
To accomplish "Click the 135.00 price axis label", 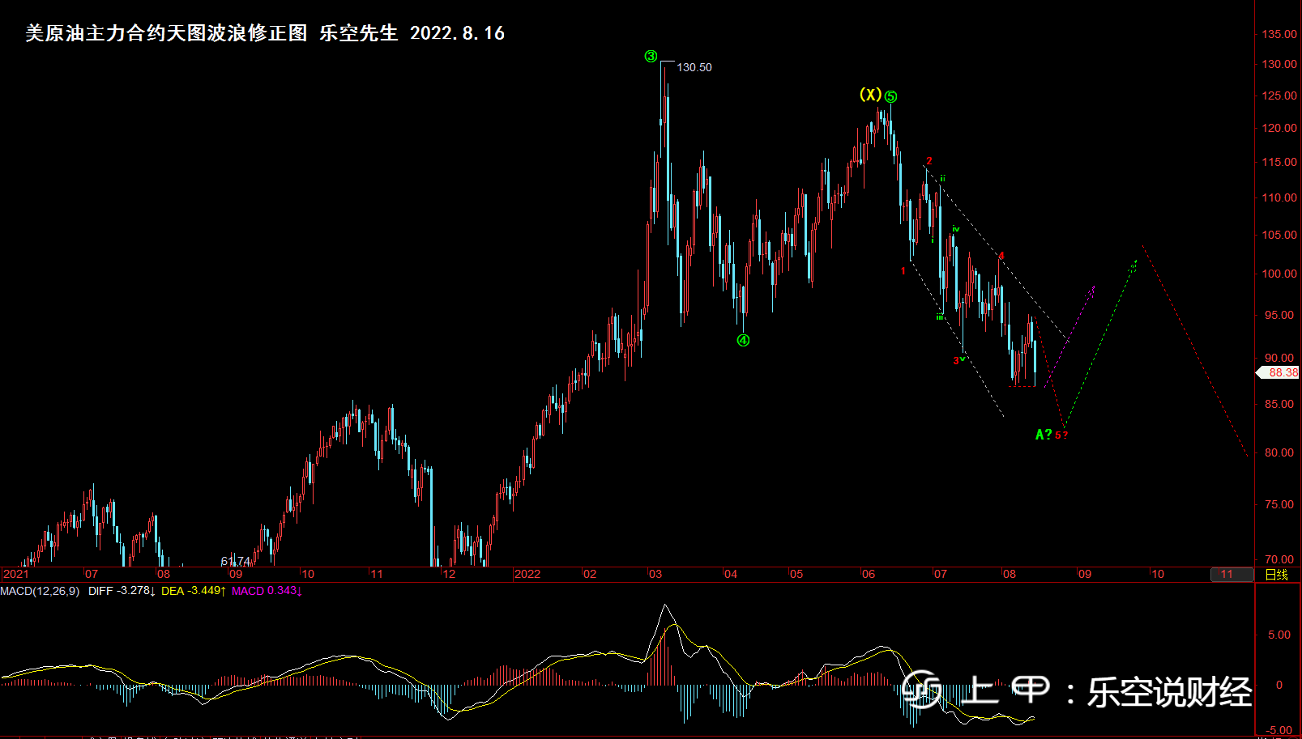I will (1279, 34).
